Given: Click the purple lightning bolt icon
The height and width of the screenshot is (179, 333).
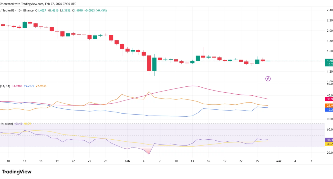Looking at the screenshot, I should [x=268, y=79].
